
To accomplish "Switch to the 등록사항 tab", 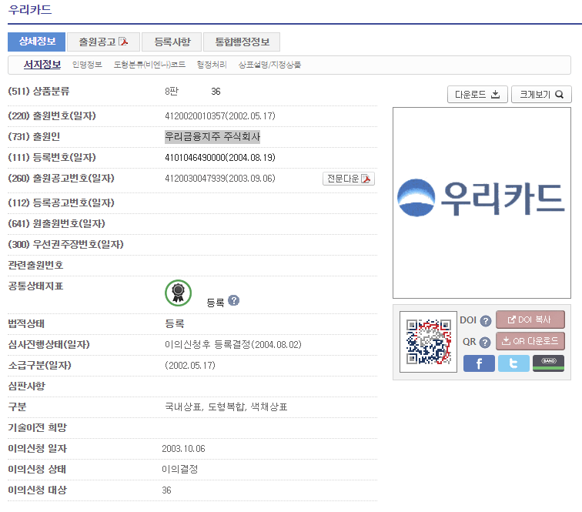I will (x=172, y=42).
